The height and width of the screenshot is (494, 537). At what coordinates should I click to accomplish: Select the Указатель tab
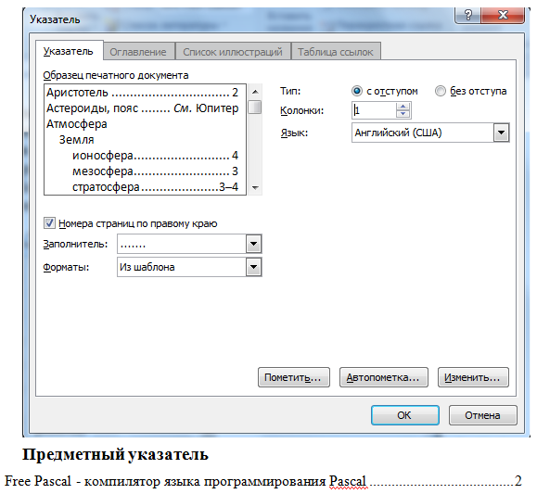pos(69,51)
